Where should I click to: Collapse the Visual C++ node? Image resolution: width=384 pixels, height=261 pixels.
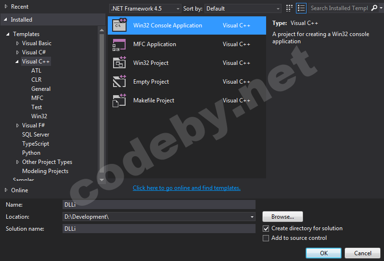(17, 62)
